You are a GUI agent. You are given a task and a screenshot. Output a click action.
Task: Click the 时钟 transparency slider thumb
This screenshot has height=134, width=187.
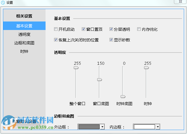(147, 68)
